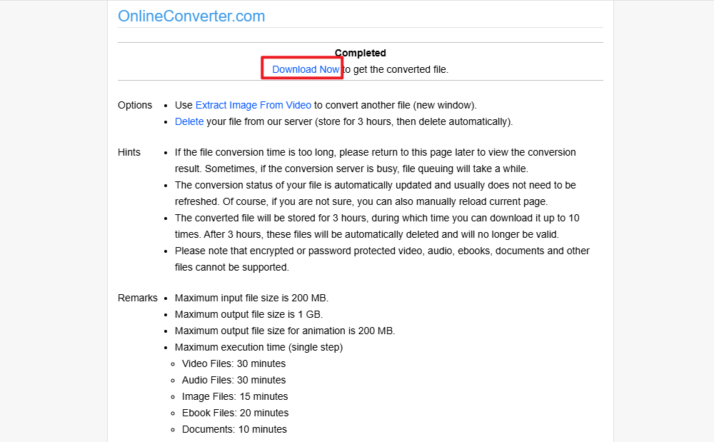
Task: Click the Documents: 10 minutes item
Action: click(234, 429)
